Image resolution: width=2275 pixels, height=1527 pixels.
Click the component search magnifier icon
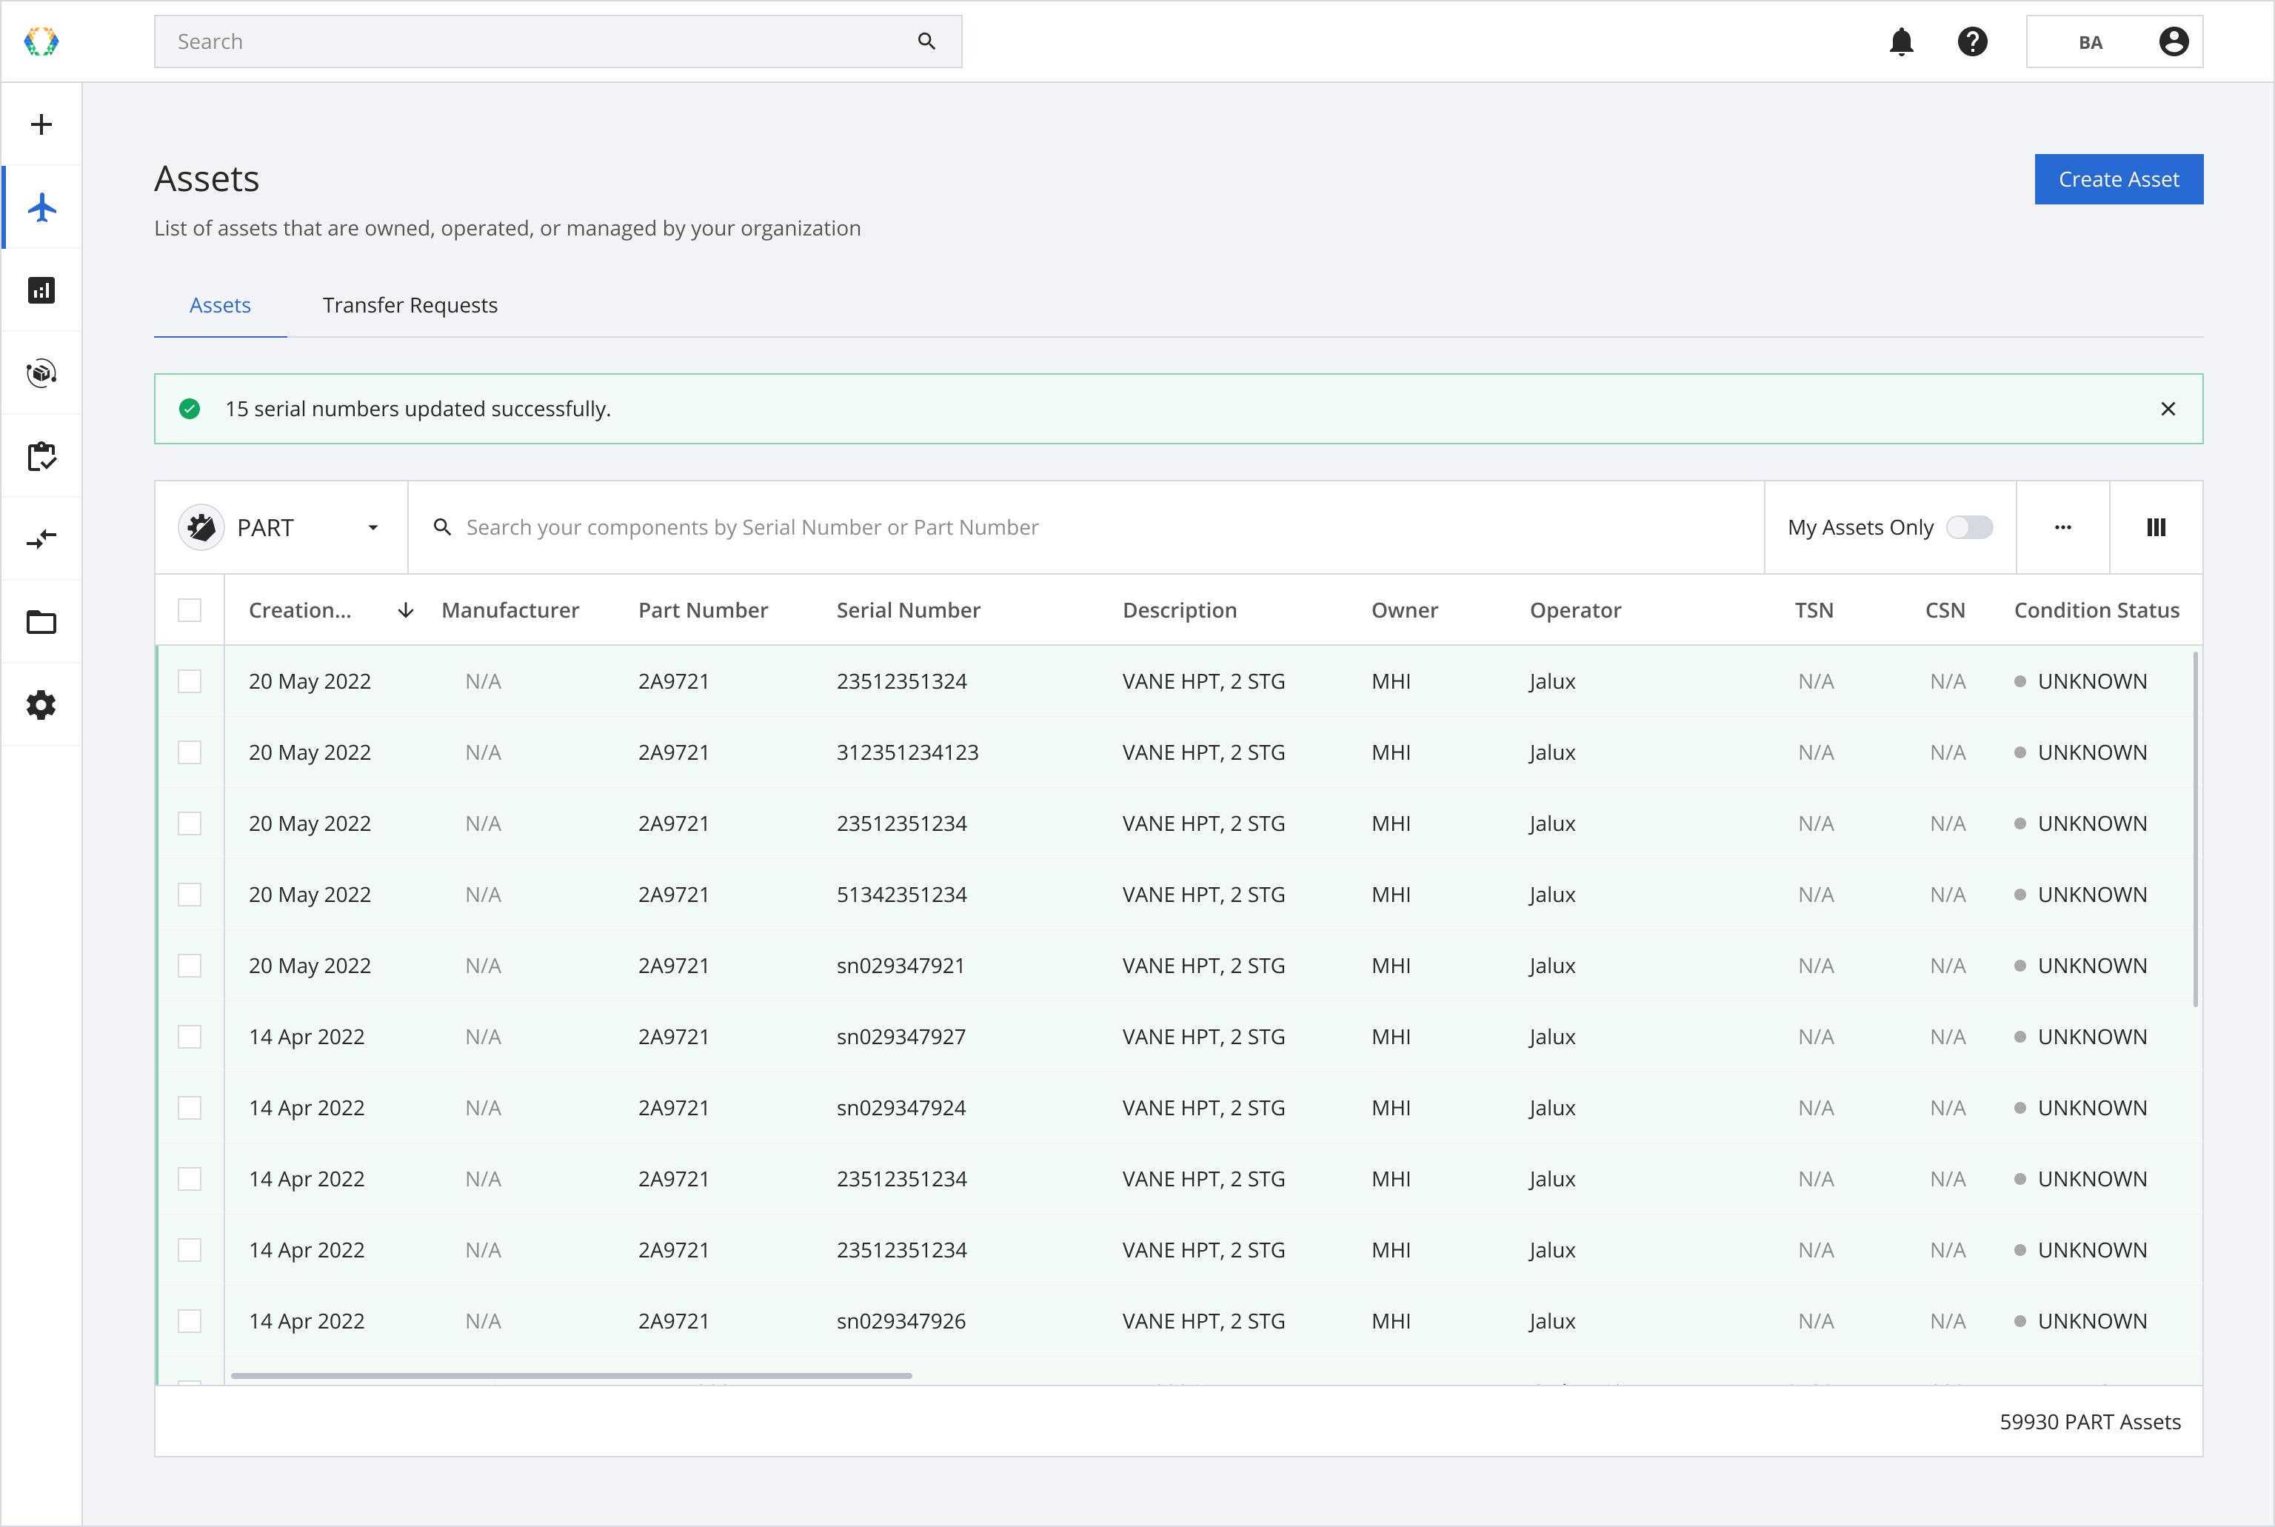(442, 527)
